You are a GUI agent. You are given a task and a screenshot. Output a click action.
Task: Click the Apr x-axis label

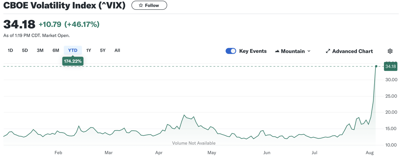(159, 153)
